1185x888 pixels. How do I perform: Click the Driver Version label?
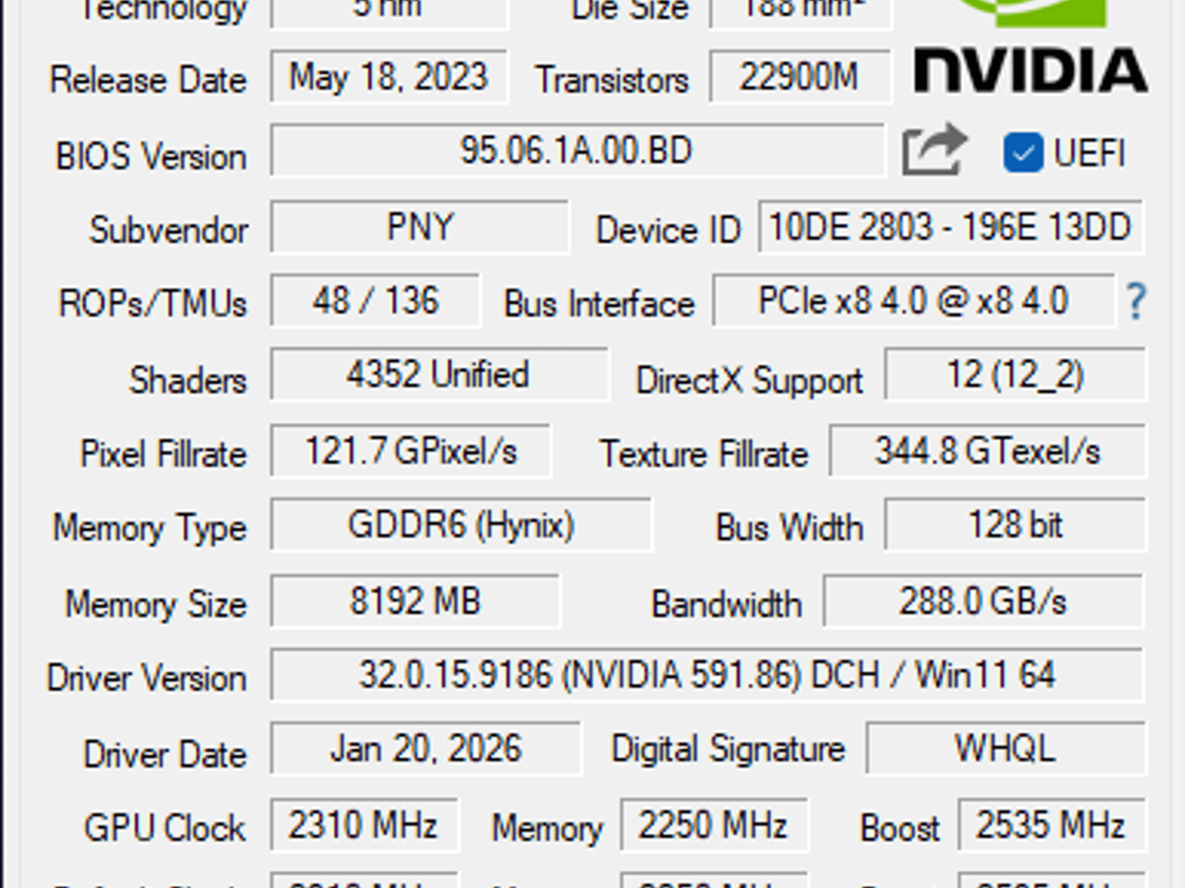tap(147, 678)
